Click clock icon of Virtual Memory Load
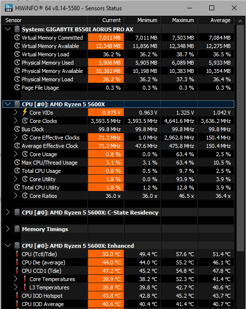 point(17,54)
